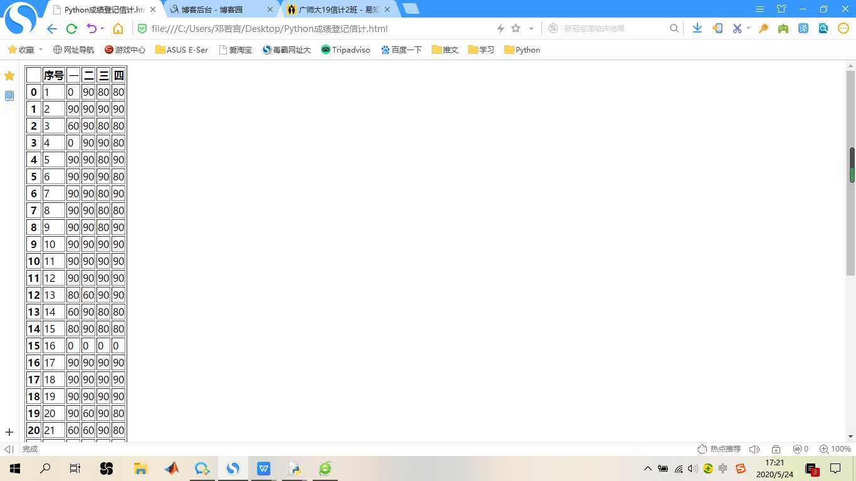Open 热点推荐 in status bar

coord(719,449)
